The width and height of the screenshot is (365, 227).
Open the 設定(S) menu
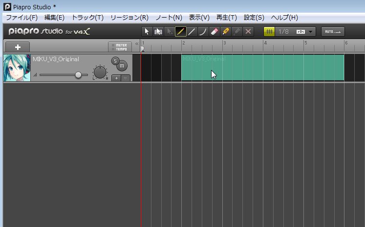pyautogui.click(x=254, y=18)
